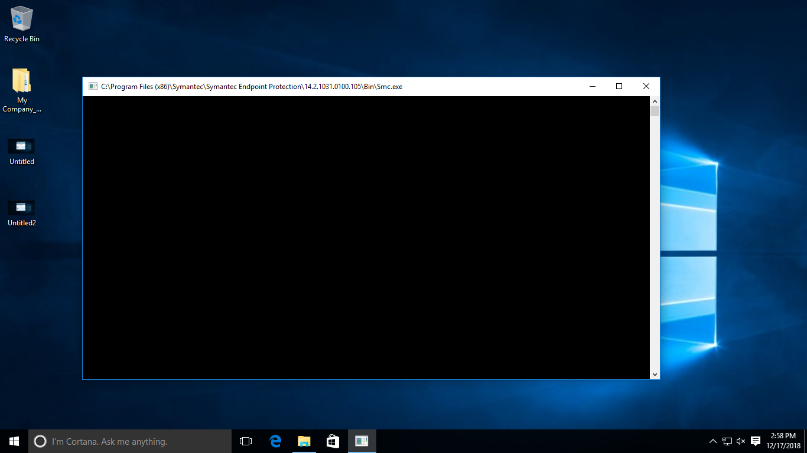This screenshot has height=453, width=807.
Task: Open the Action Center notifications icon
Action: click(x=755, y=441)
